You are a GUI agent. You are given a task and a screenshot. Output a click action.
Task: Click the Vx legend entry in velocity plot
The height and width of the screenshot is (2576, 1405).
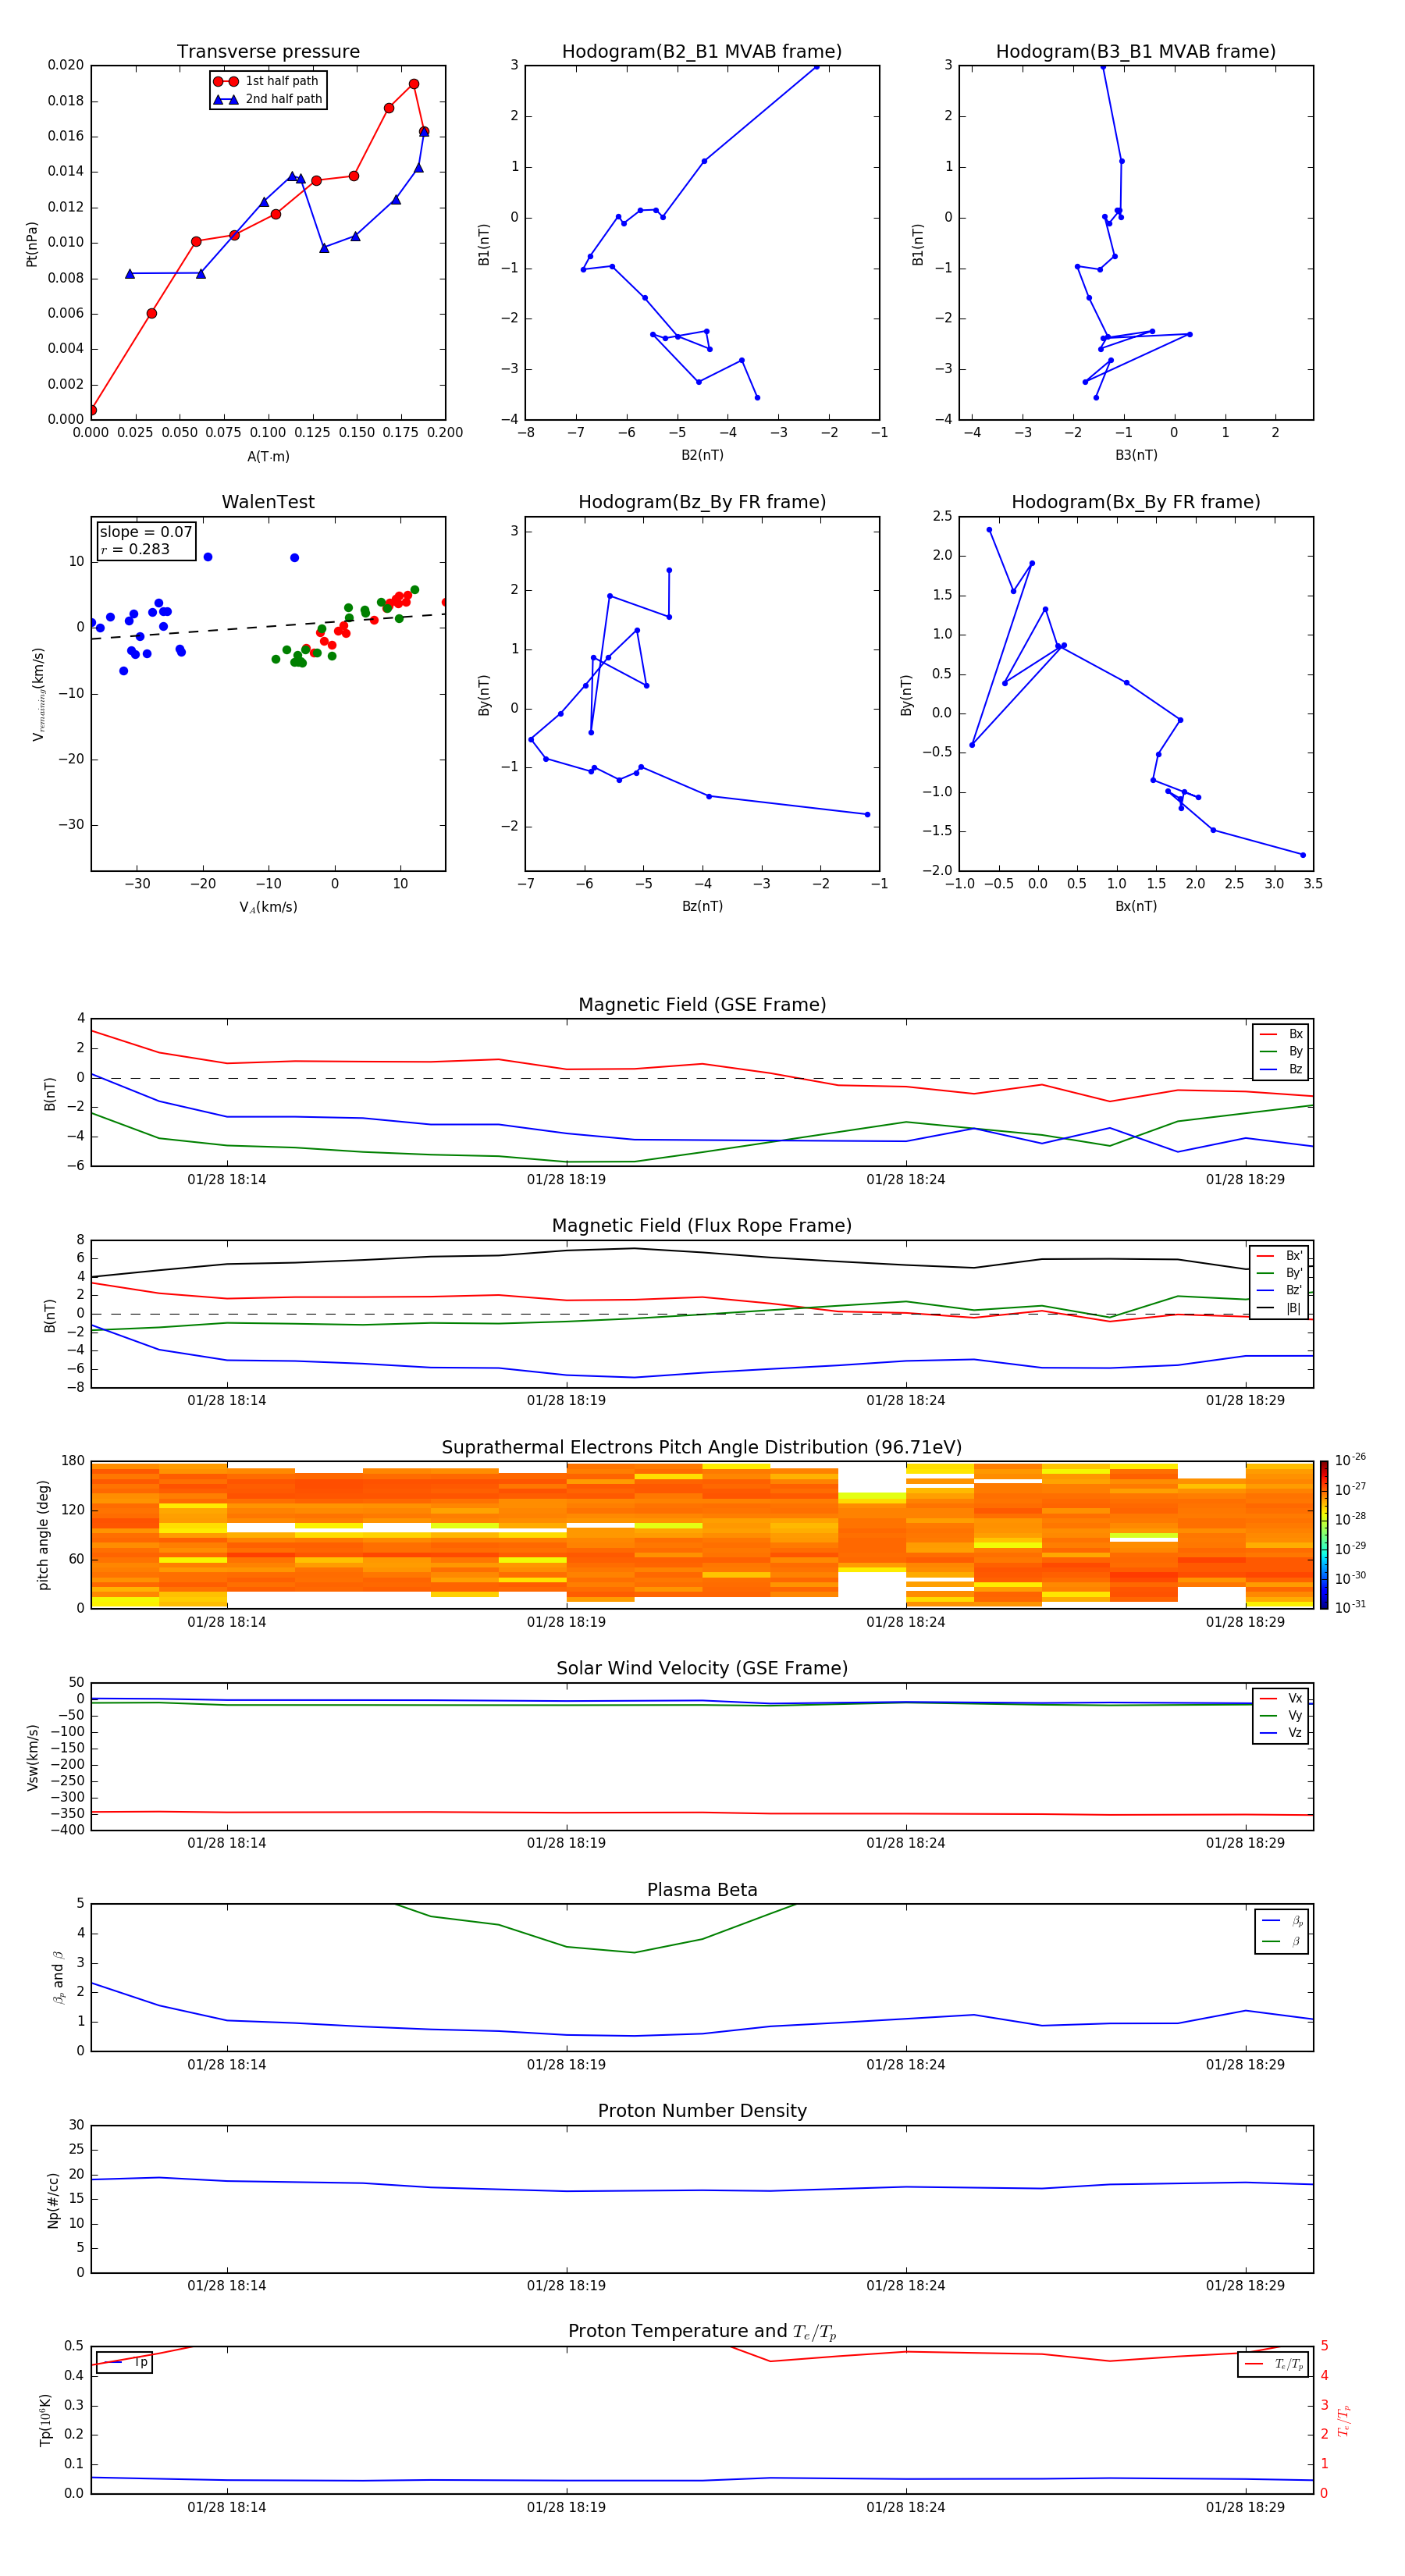pyautogui.click(x=1281, y=1698)
